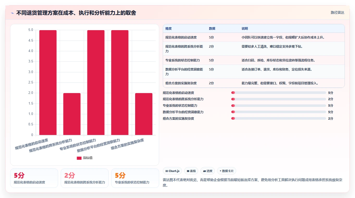The image size is (355, 198).
Task: Click the bar for 规范化表格的启动速度
Action: pyautogui.click(x=48, y=82)
